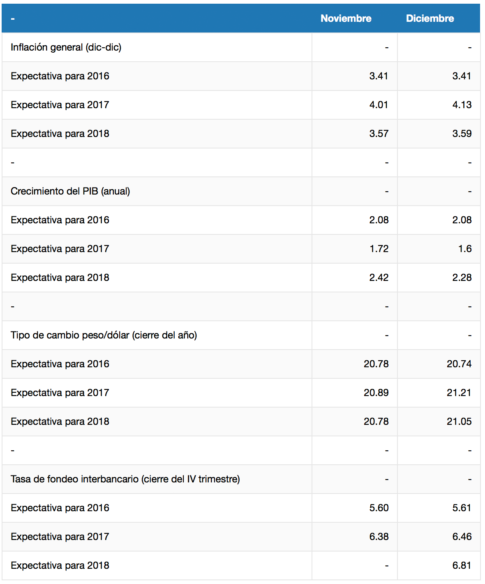Select the Inflación general (dic-dic) row label
Image resolution: width=485 pixels, height=584 pixels.
(66, 47)
